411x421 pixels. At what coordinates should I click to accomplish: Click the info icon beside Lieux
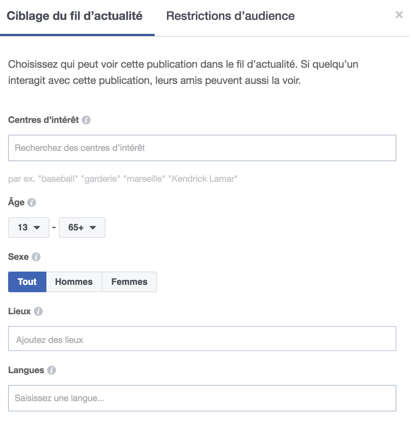[38, 311]
